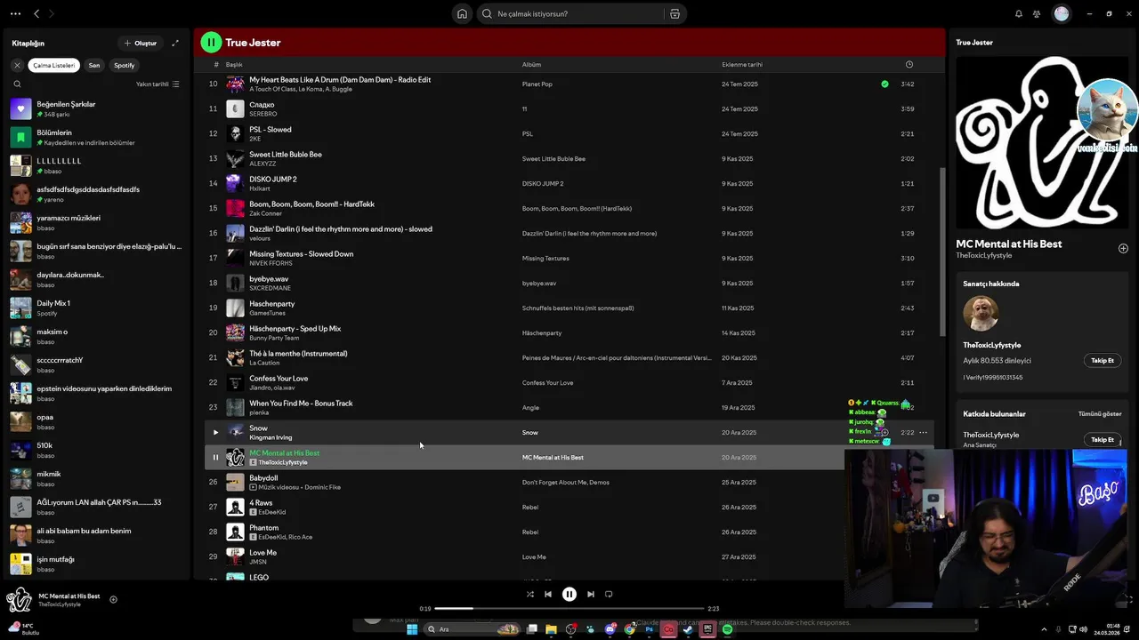The image size is (1139, 640).
Task: Follow credited artist via lower Takip Et
Action: pyautogui.click(x=1103, y=440)
